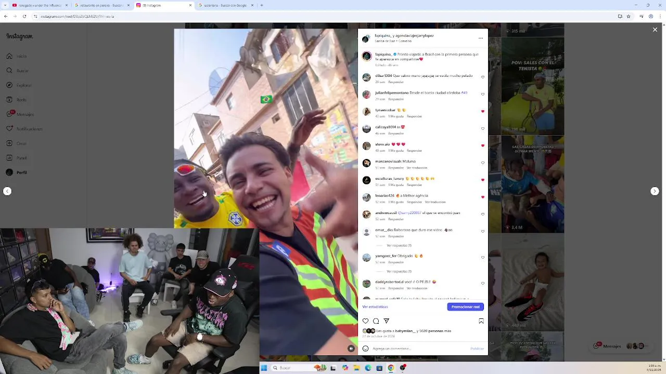666x374 pixels.
Task: Click the Chrome address bar URL
Action: pyautogui.click(x=78, y=16)
